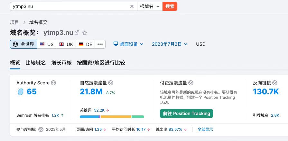Click blue segment of keyword bar

(89, 117)
